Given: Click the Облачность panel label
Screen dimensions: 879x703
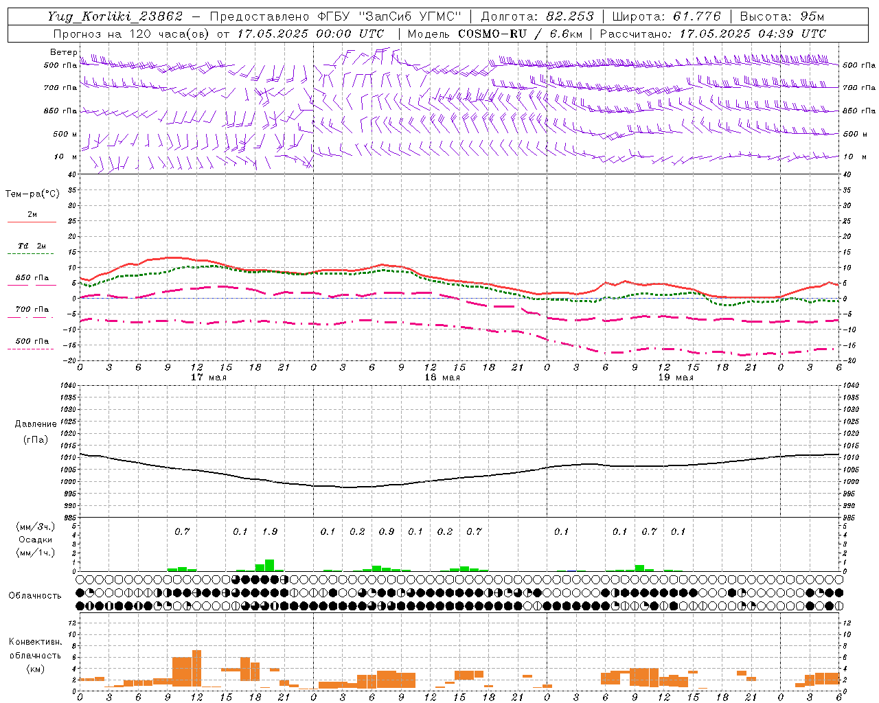Looking at the screenshot, I should click(x=35, y=595).
